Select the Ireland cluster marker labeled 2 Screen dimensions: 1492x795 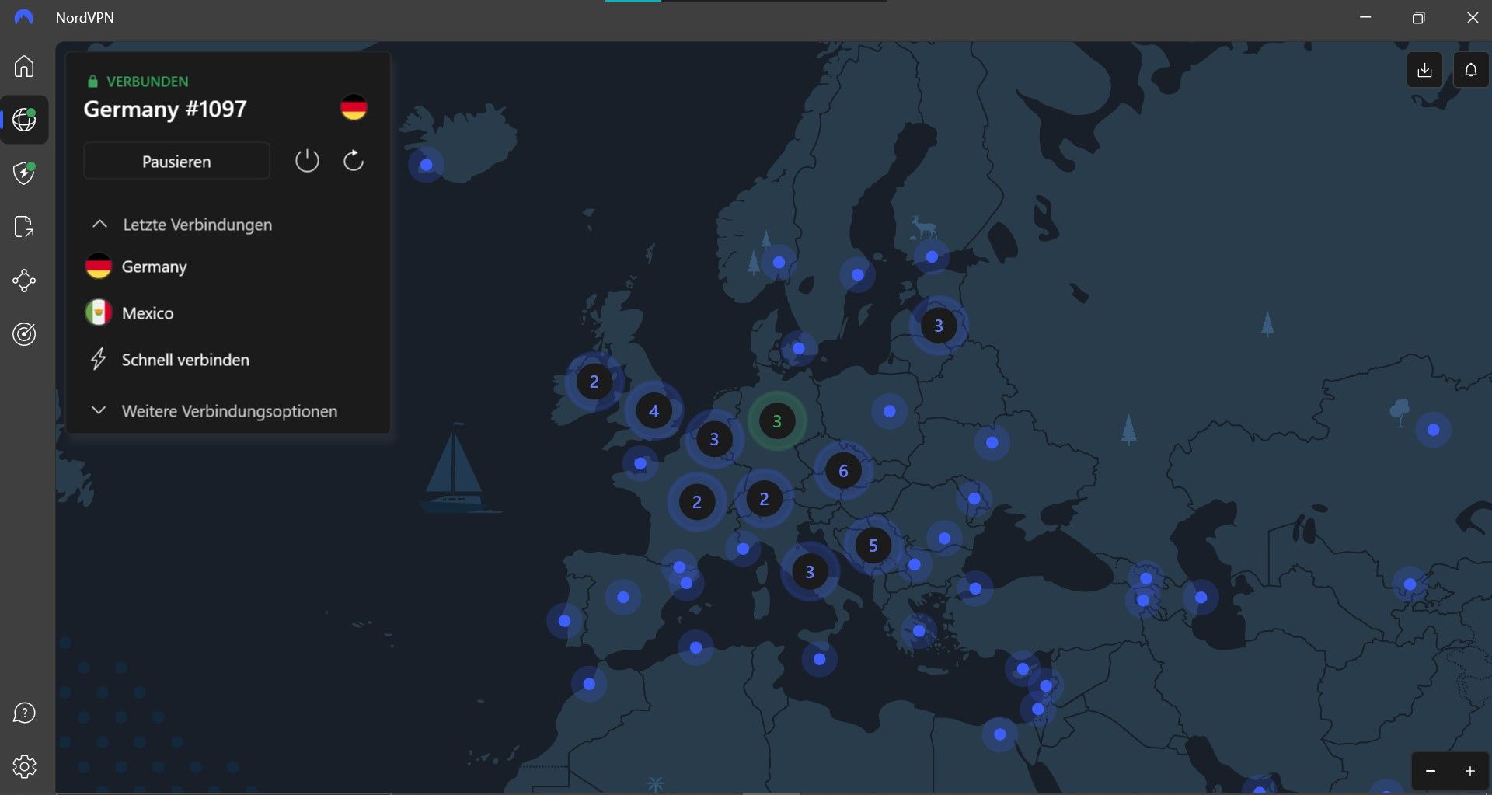coord(594,382)
